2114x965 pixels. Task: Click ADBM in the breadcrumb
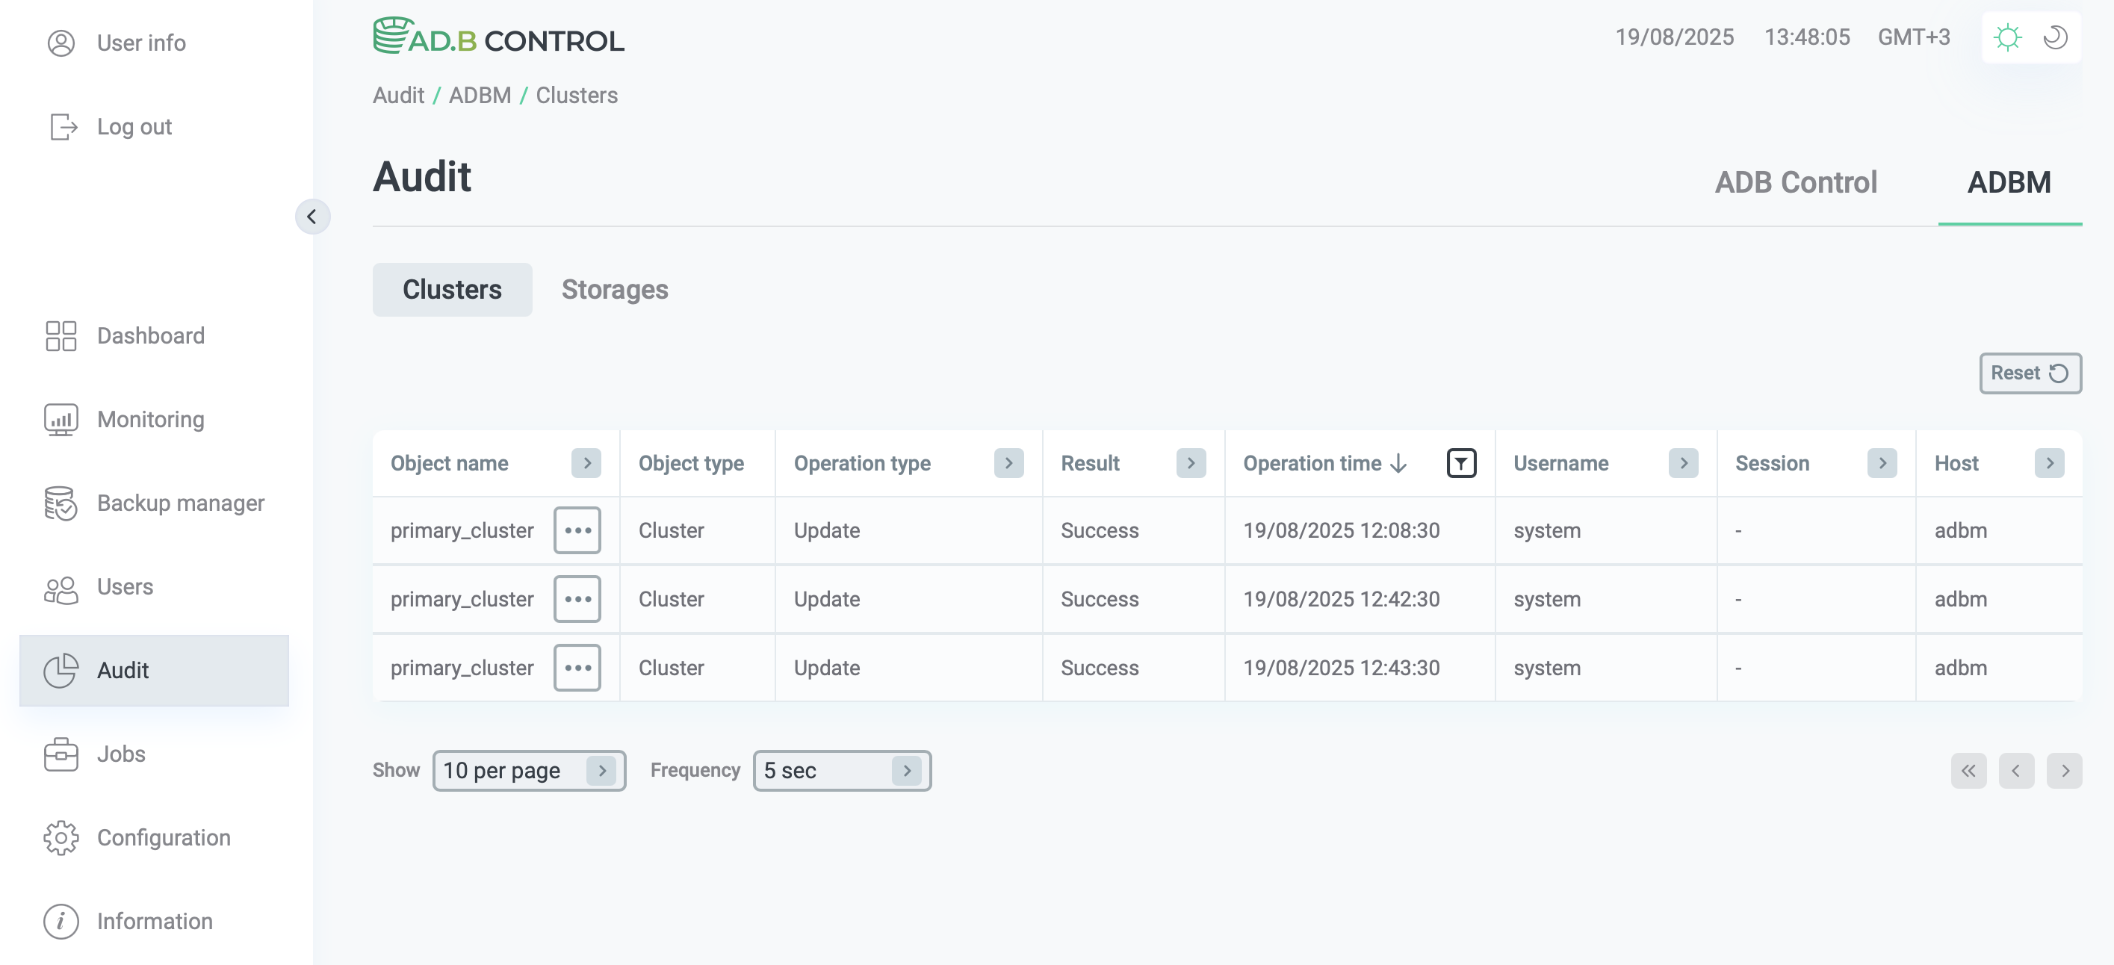480,95
